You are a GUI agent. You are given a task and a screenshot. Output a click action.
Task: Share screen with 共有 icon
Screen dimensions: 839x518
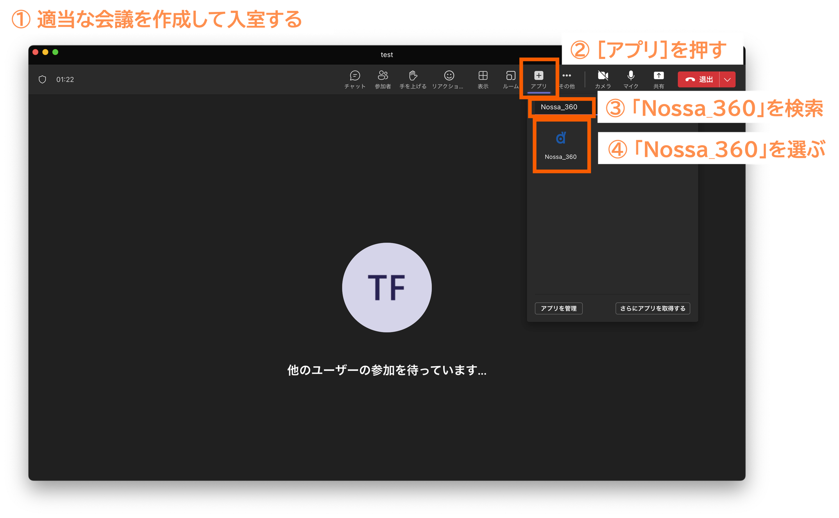658,79
